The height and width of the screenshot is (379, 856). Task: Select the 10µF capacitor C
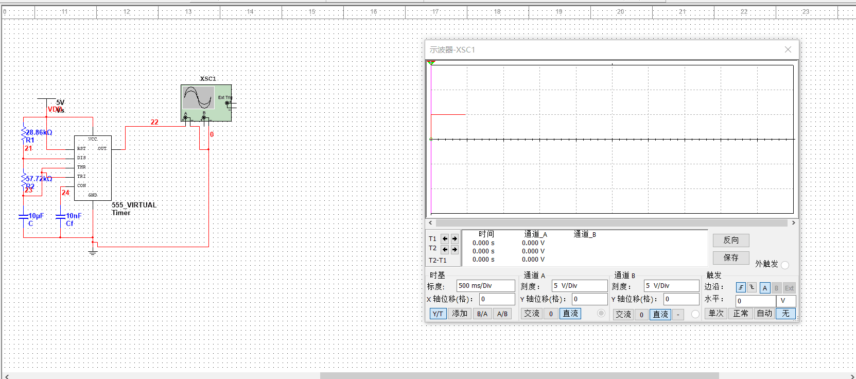tap(23, 217)
